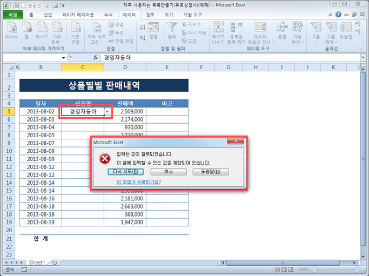The width and height of the screenshot is (369, 276).
Task: Open the Sort (정렬) dialog icon
Action: pos(153,31)
